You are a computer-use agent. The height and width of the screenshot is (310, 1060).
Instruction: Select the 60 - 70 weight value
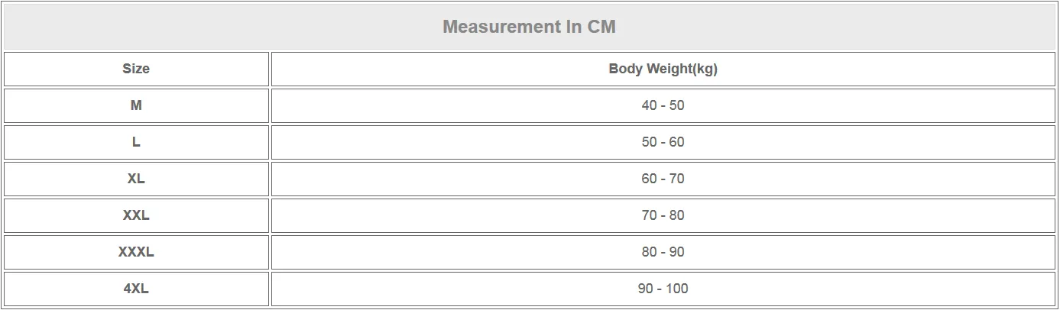(663, 179)
